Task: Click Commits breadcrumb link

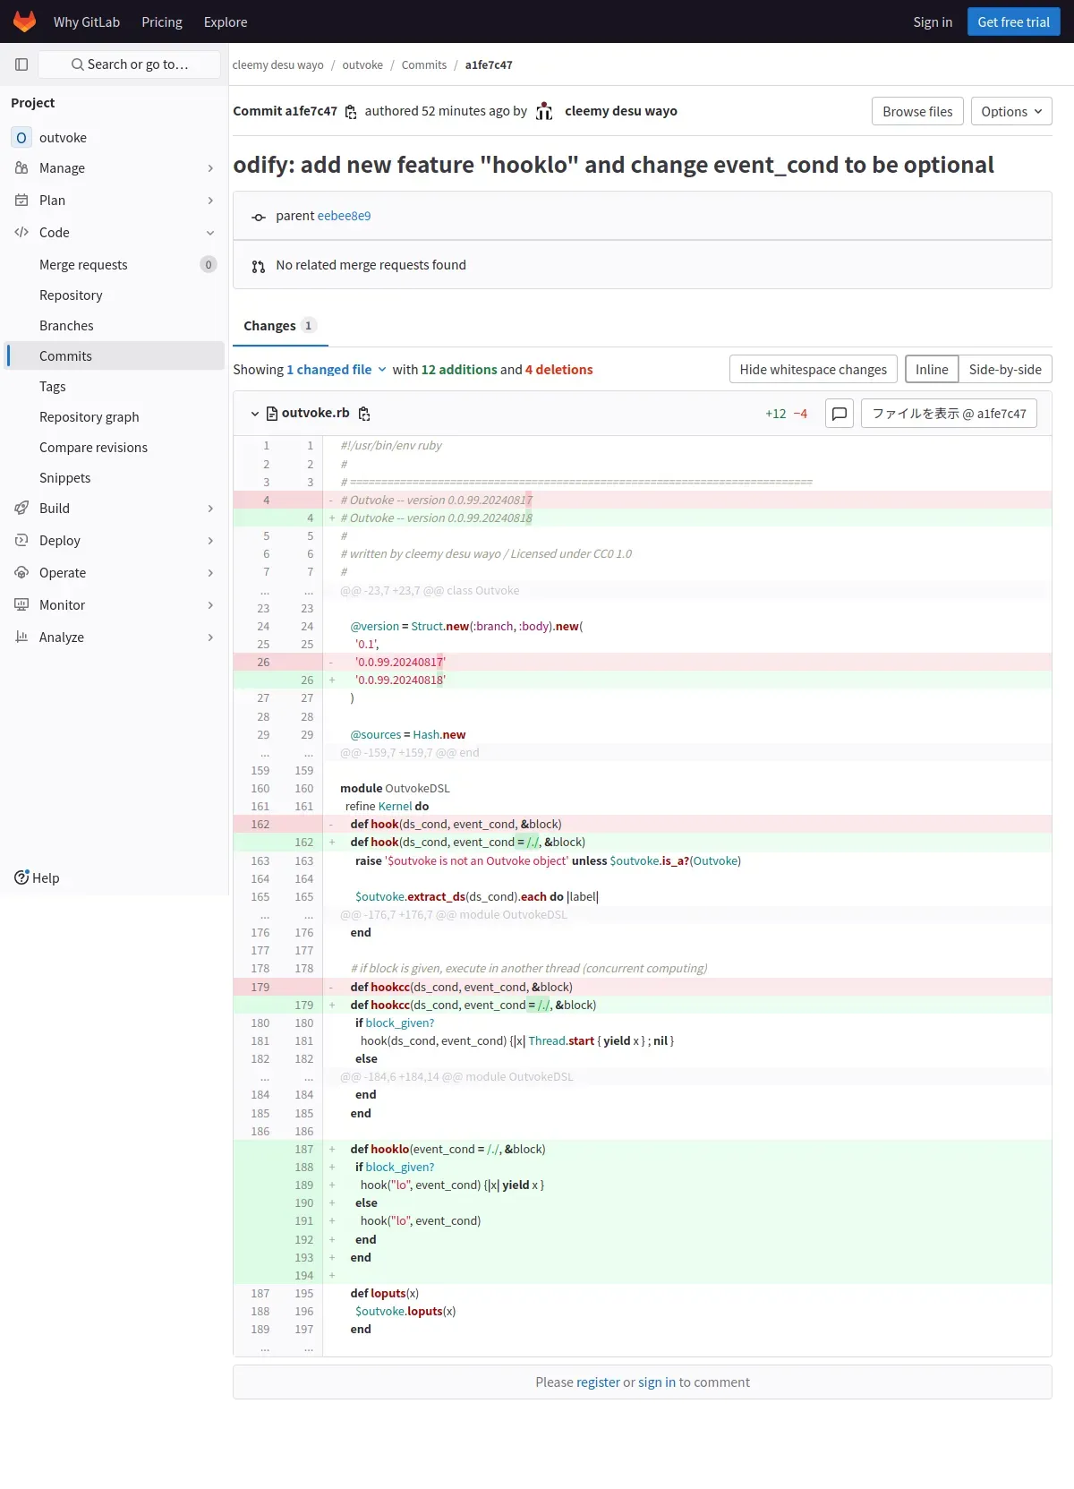Action: (x=424, y=65)
